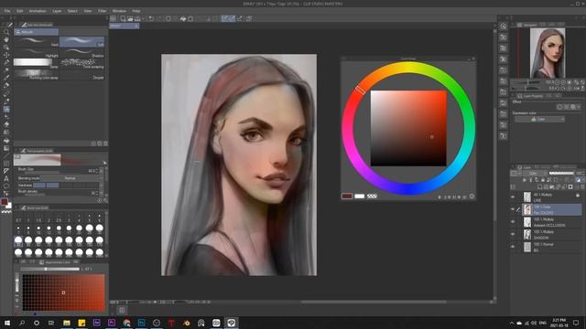Click the color wheel settings icon at bottom-right

[x=472, y=196]
